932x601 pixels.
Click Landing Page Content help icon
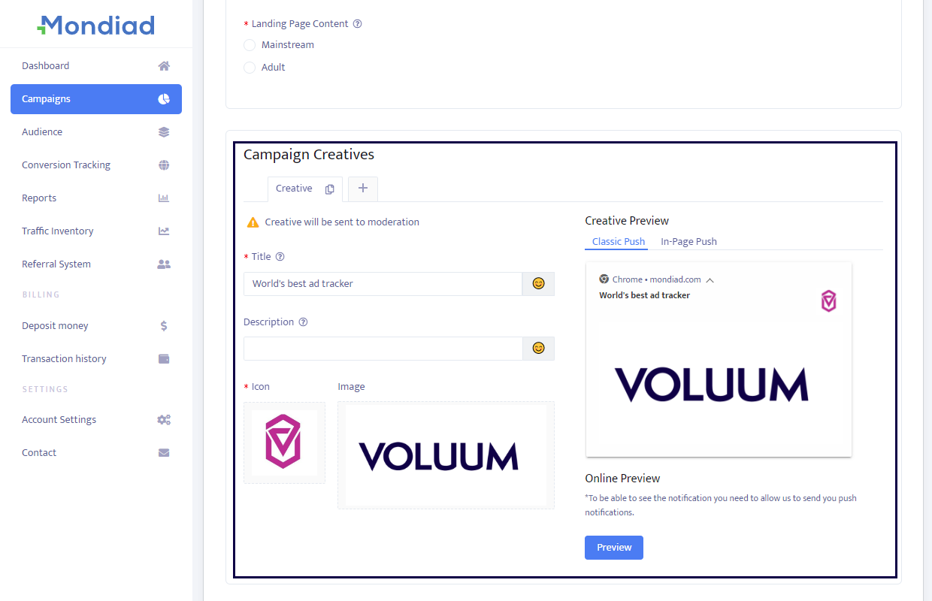[x=358, y=24]
